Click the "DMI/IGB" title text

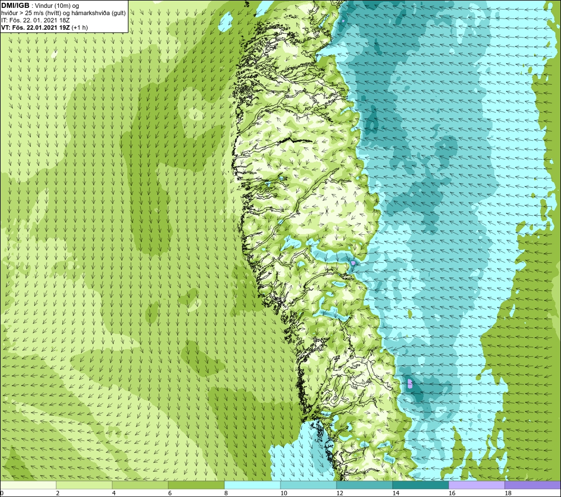[x=15, y=6]
